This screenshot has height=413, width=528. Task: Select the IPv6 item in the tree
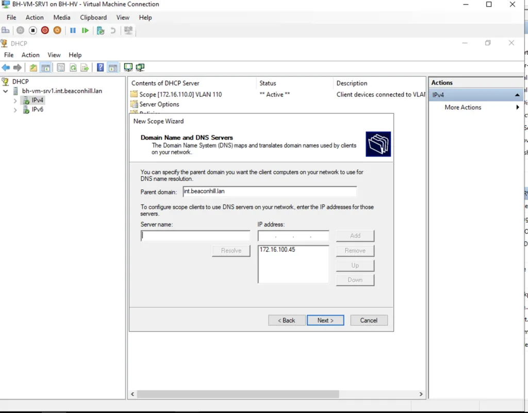pyautogui.click(x=37, y=109)
